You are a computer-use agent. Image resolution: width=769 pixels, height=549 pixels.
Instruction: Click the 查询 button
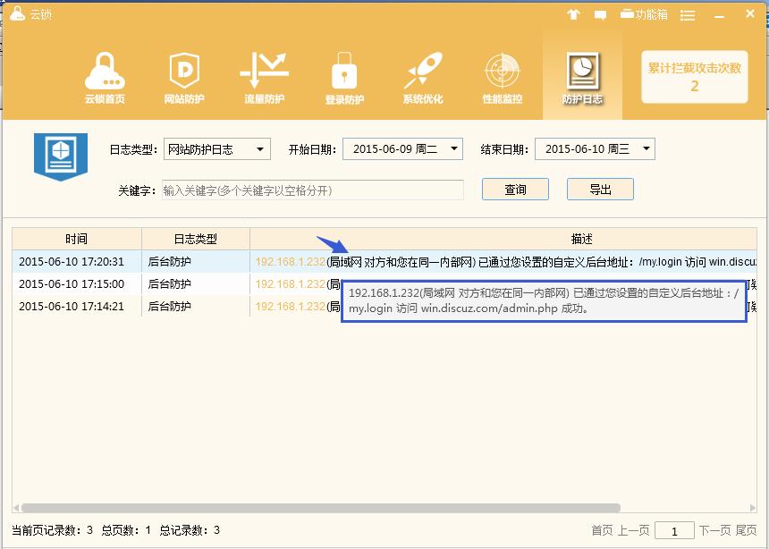coord(515,190)
